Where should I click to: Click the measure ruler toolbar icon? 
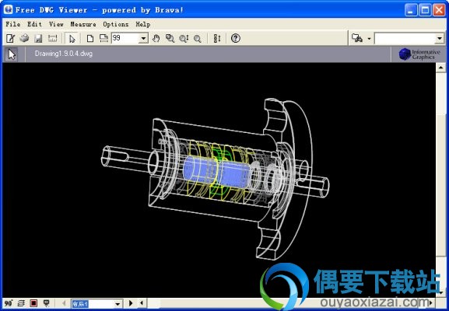(x=52, y=38)
